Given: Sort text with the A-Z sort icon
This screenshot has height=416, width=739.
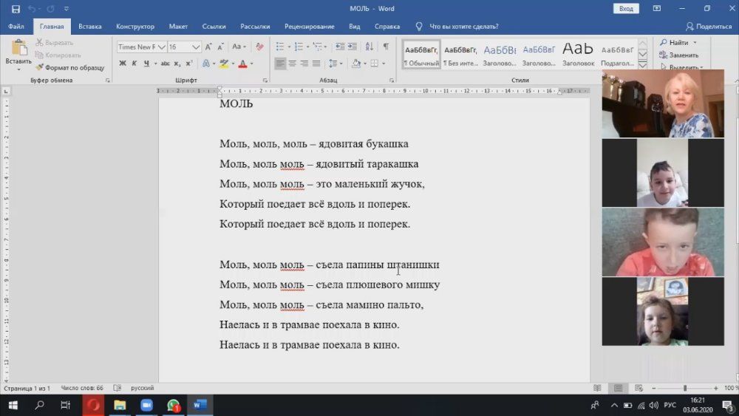Looking at the screenshot, I should 369,47.
